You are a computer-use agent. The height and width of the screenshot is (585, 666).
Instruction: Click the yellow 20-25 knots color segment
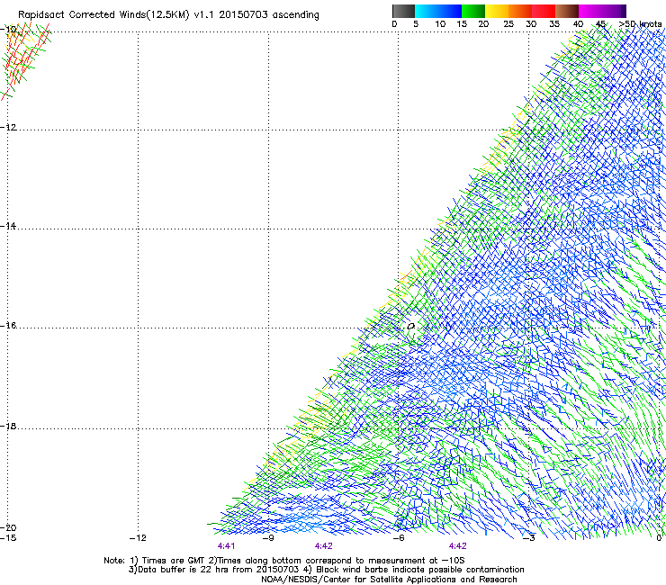pyautogui.click(x=497, y=11)
